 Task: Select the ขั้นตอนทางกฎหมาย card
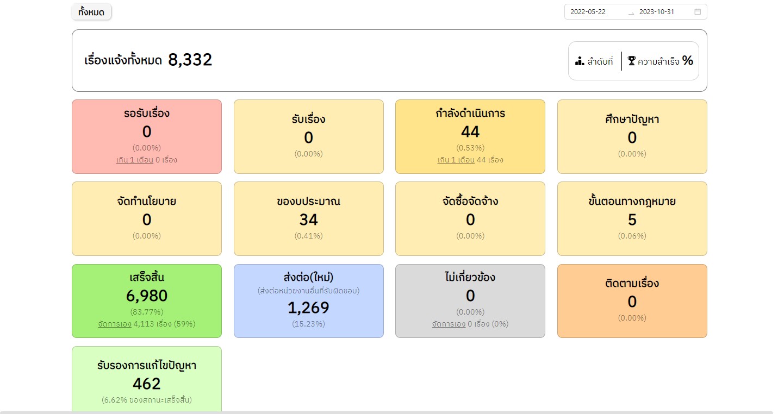point(632,218)
